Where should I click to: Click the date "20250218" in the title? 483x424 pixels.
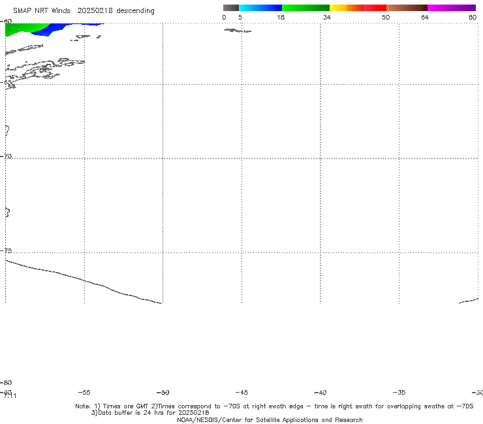click(95, 10)
